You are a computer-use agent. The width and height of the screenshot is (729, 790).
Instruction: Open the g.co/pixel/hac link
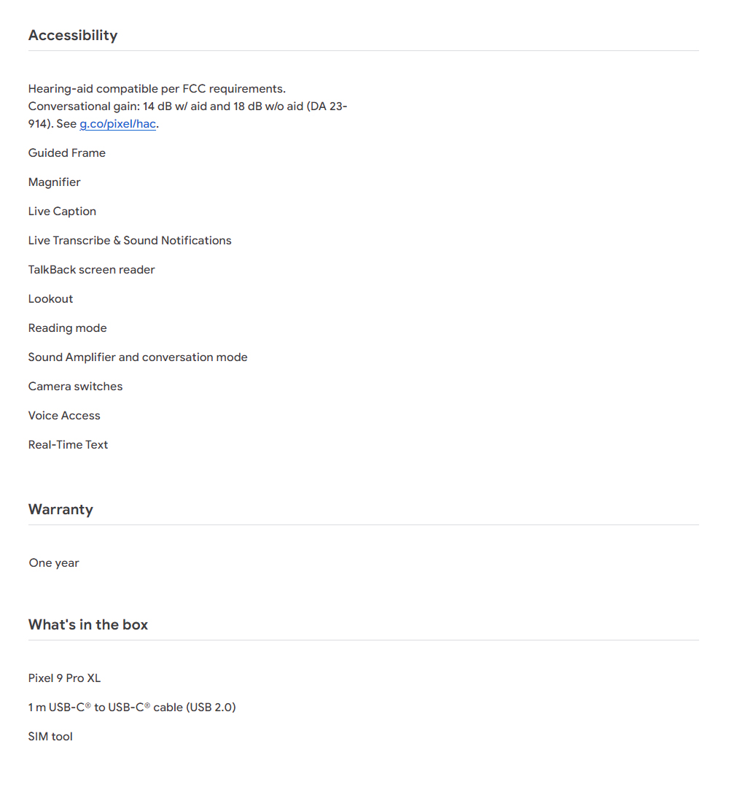(x=117, y=124)
